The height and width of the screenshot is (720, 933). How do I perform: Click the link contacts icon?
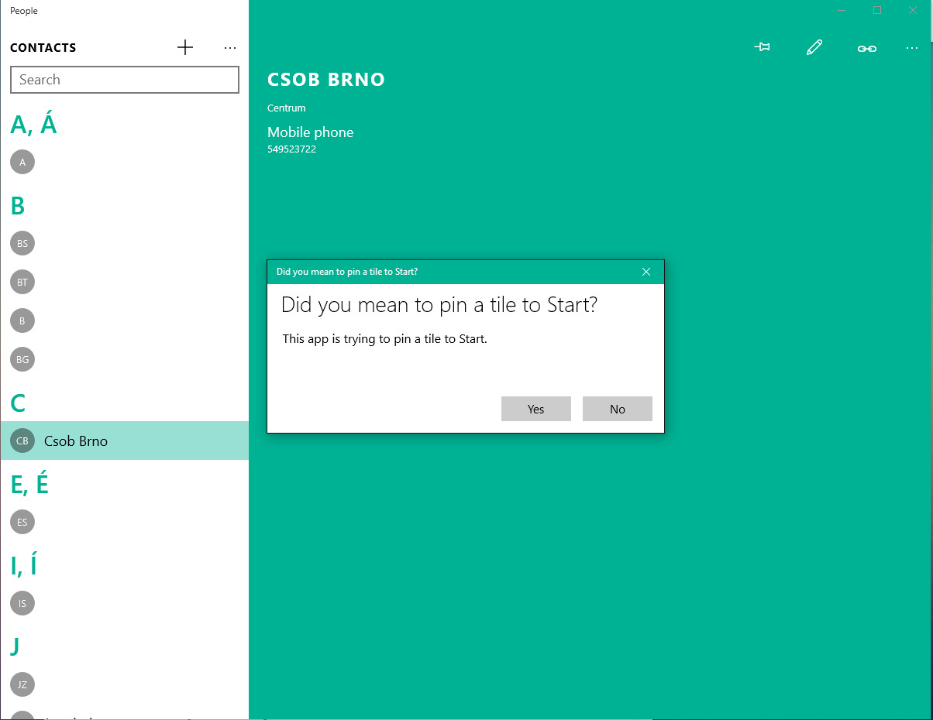(866, 49)
